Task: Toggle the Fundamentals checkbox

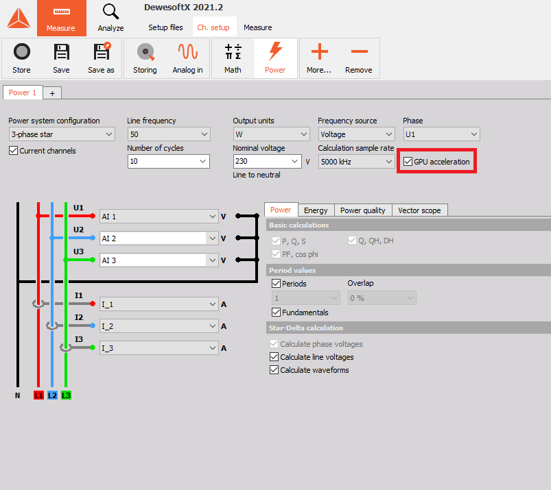Action: (x=277, y=313)
